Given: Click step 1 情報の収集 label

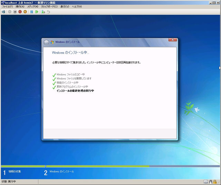Looking at the screenshot, I should 15,172.
